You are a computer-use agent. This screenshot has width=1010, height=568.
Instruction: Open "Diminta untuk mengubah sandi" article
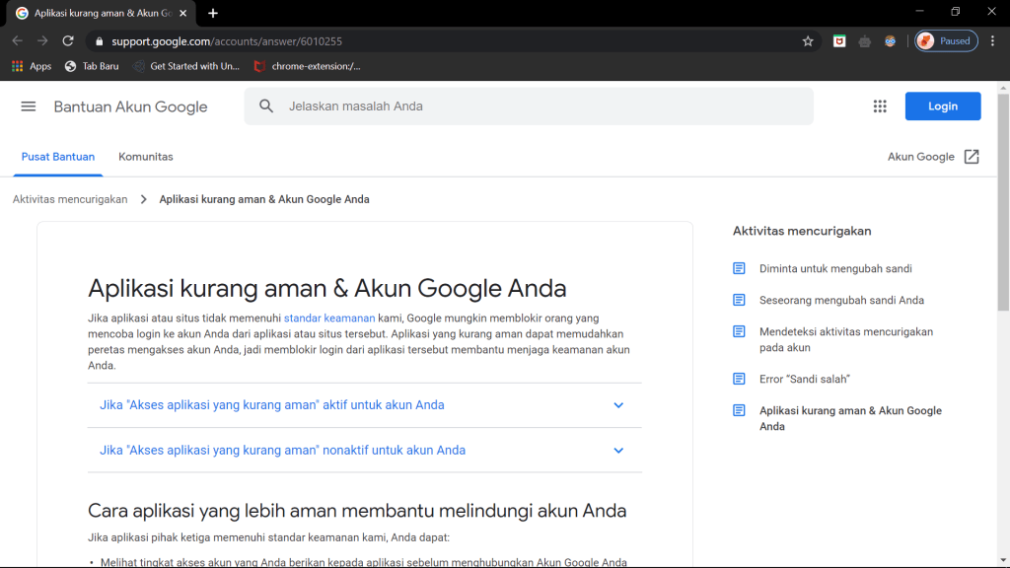[835, 268]
